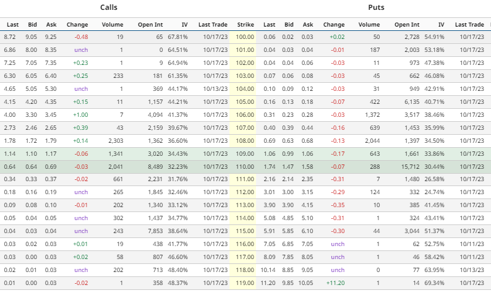This screenshot has height=298, width=491.
Task: Click the puts open interest 6,135
Action: pos(412,102)
